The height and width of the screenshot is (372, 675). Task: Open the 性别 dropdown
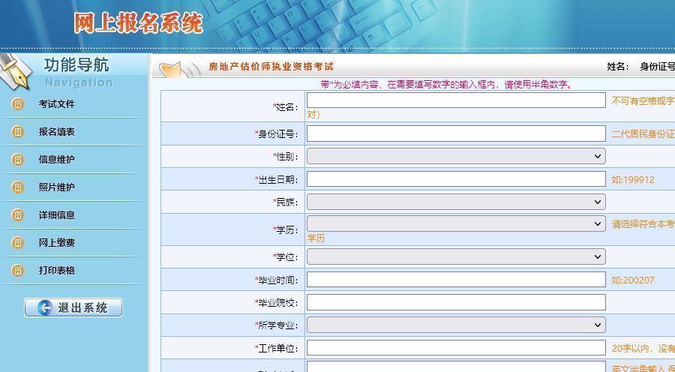tap(455, 156)
